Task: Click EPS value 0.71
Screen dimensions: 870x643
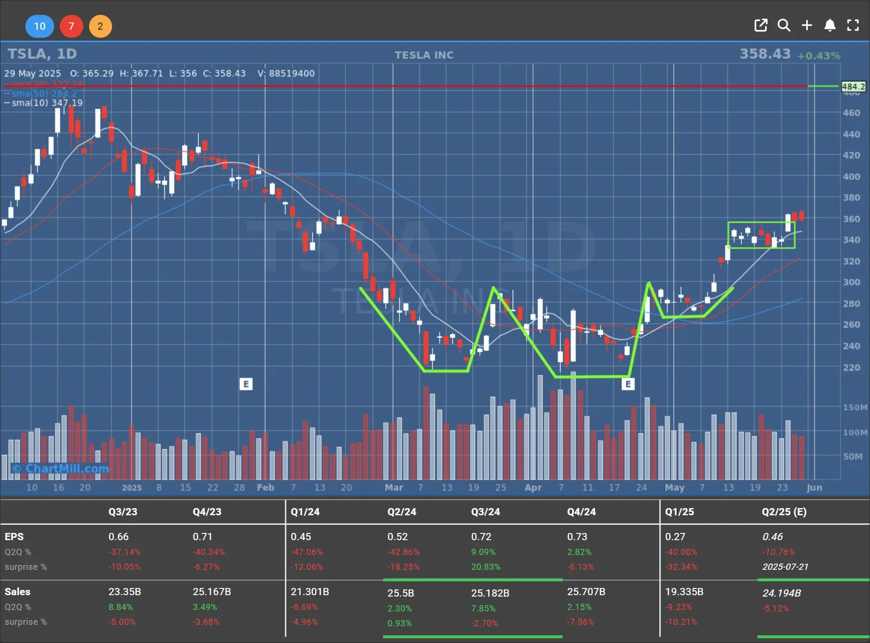Action: coord(202,537)
